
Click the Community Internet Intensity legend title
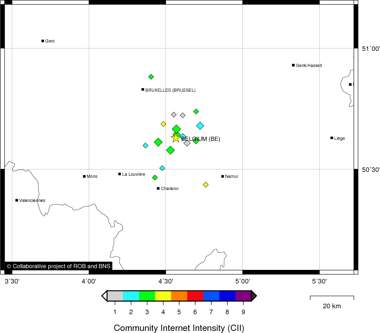click(x=179, y=328)
